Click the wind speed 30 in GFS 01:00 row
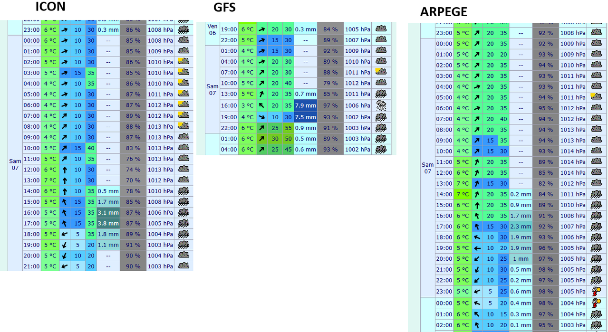Screen dimensions: 608x332 (x=276, y=139)
